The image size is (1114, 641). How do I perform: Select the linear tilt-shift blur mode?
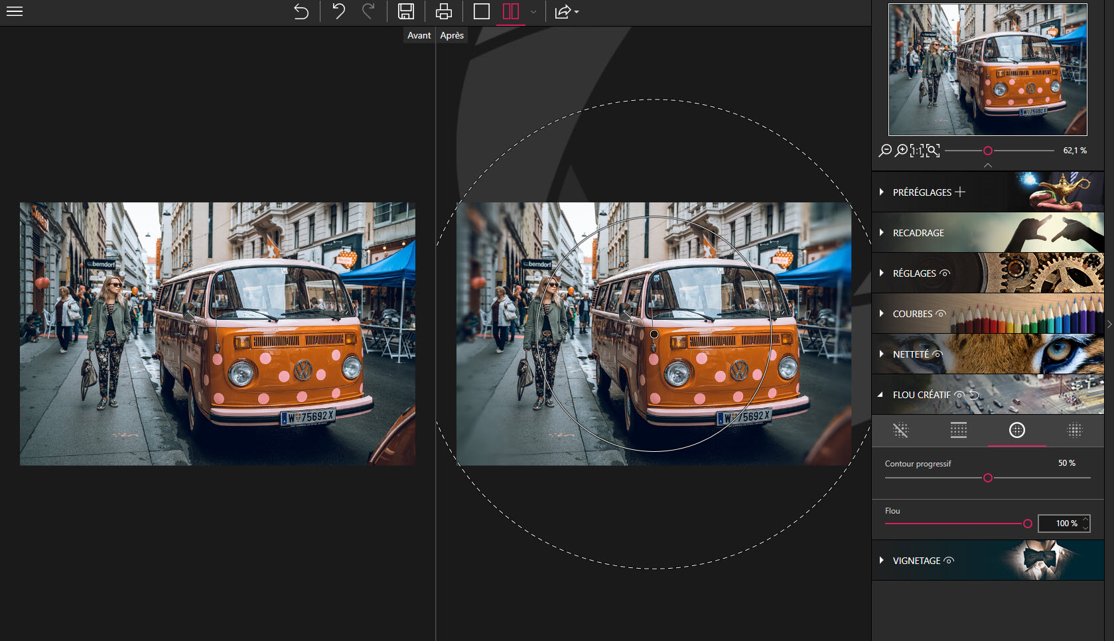click(959, 431)
